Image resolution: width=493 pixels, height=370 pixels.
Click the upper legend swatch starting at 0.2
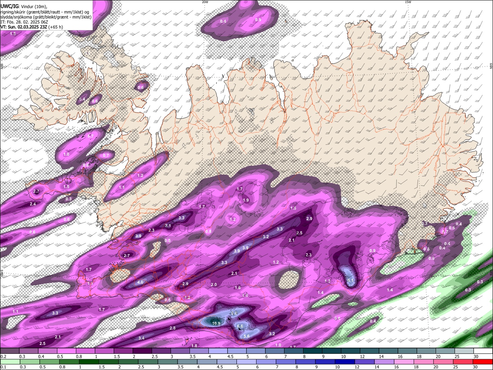pyautogui.click(x=10, y=351)
